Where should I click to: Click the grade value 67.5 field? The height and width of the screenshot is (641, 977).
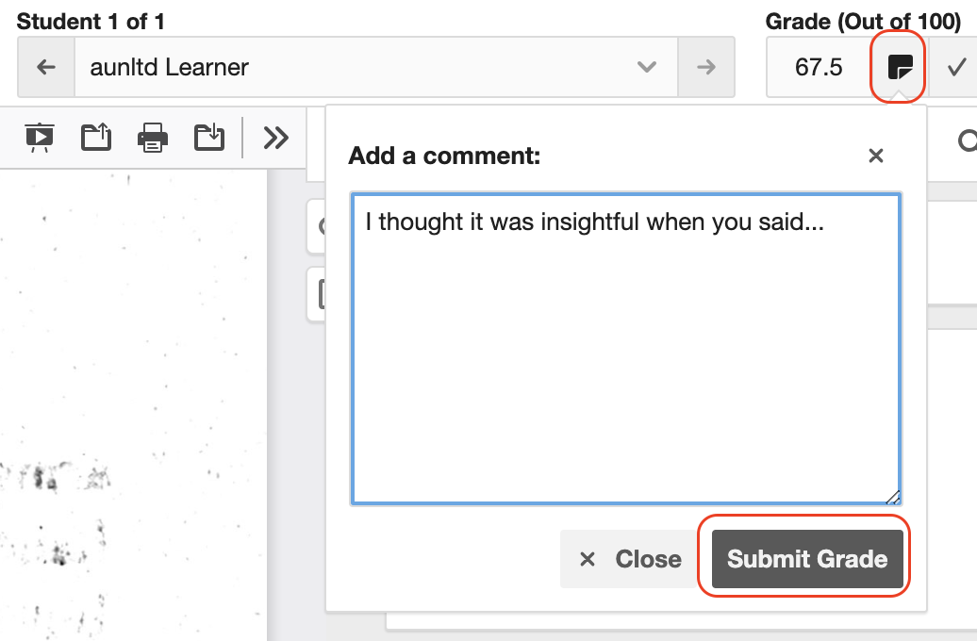pyautogui.click(x=817, y=66)
